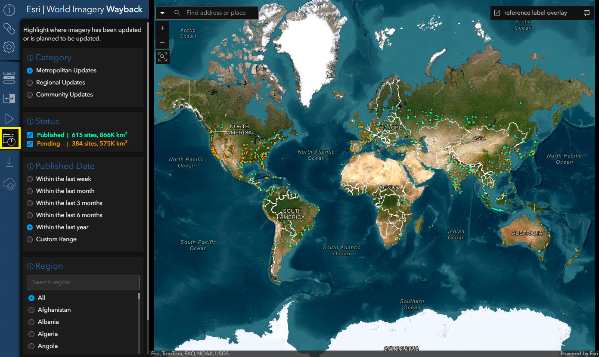Start the animation mode play icon
The image size is (599, 357).
click(9, 119)
